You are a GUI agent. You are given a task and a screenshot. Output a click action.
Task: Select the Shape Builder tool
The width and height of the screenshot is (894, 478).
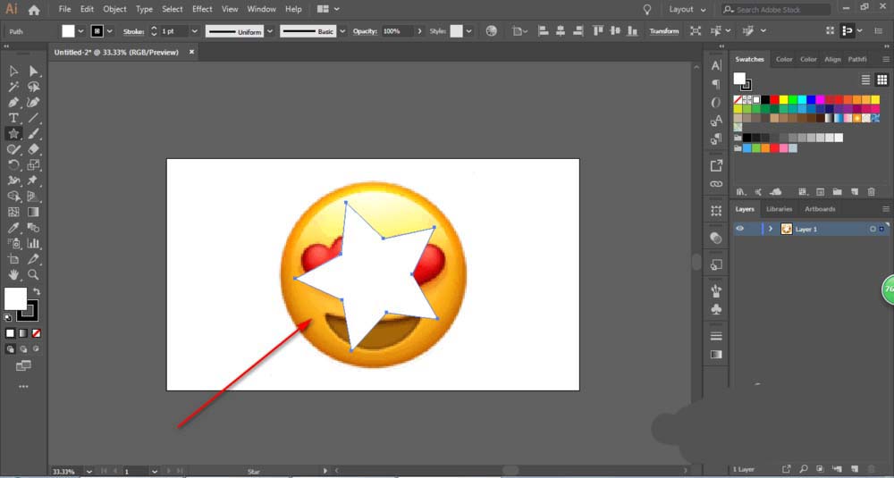13,197
